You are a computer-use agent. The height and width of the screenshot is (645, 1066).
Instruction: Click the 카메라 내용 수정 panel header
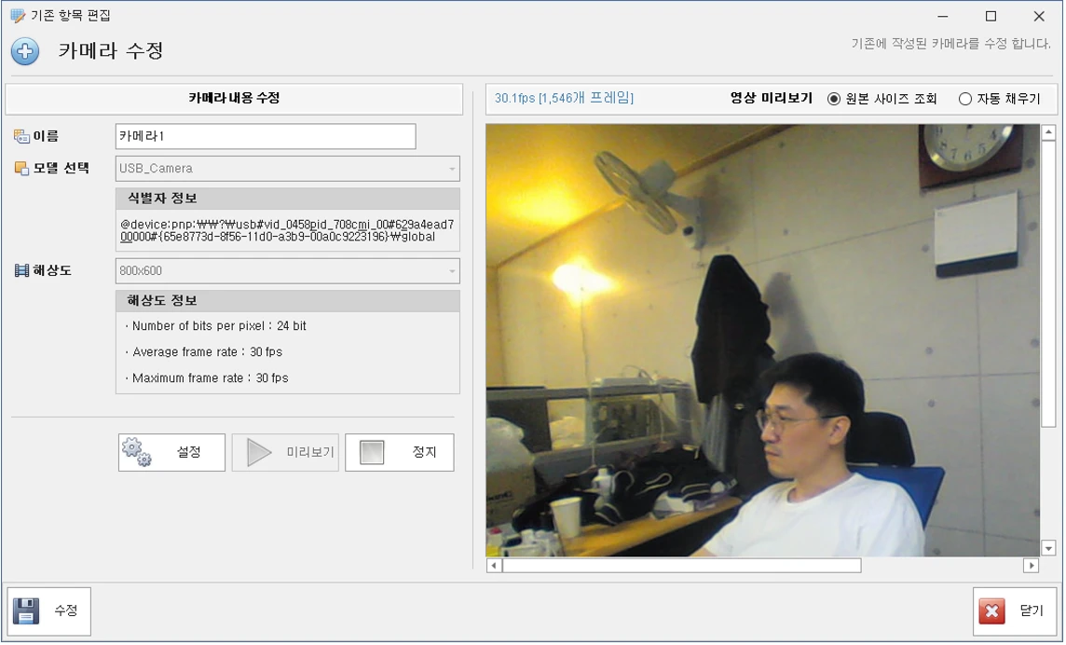click(234, 98)
